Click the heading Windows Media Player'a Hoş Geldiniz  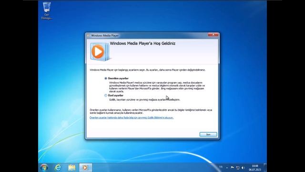(142, 43)
